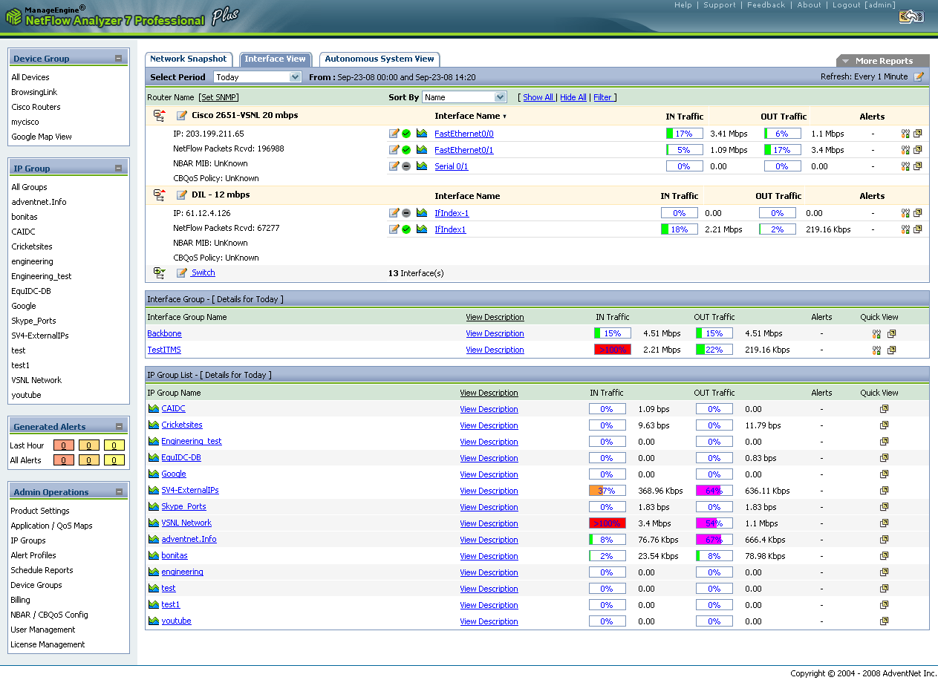
Task: Open the Autonomous System View tab
Action: tap(379, 59)
